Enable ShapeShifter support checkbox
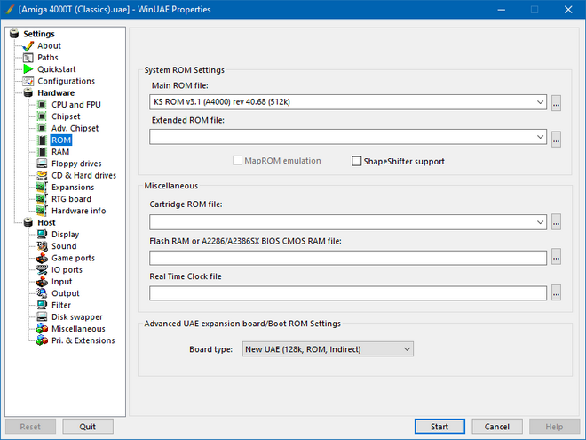Image resolution: width=586 pixels, height=440 pixels. click(357, 162)
